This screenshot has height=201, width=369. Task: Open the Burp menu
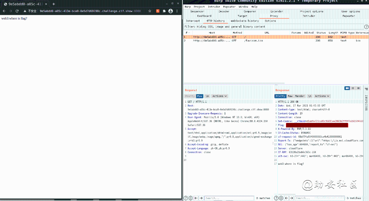pyautogui.click(x=188, y=7)
